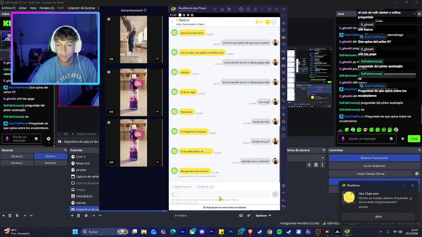The width and height of the screenshot is (422, 237).
Task: Select the follow kick source
Action: [x=83, y=163]
